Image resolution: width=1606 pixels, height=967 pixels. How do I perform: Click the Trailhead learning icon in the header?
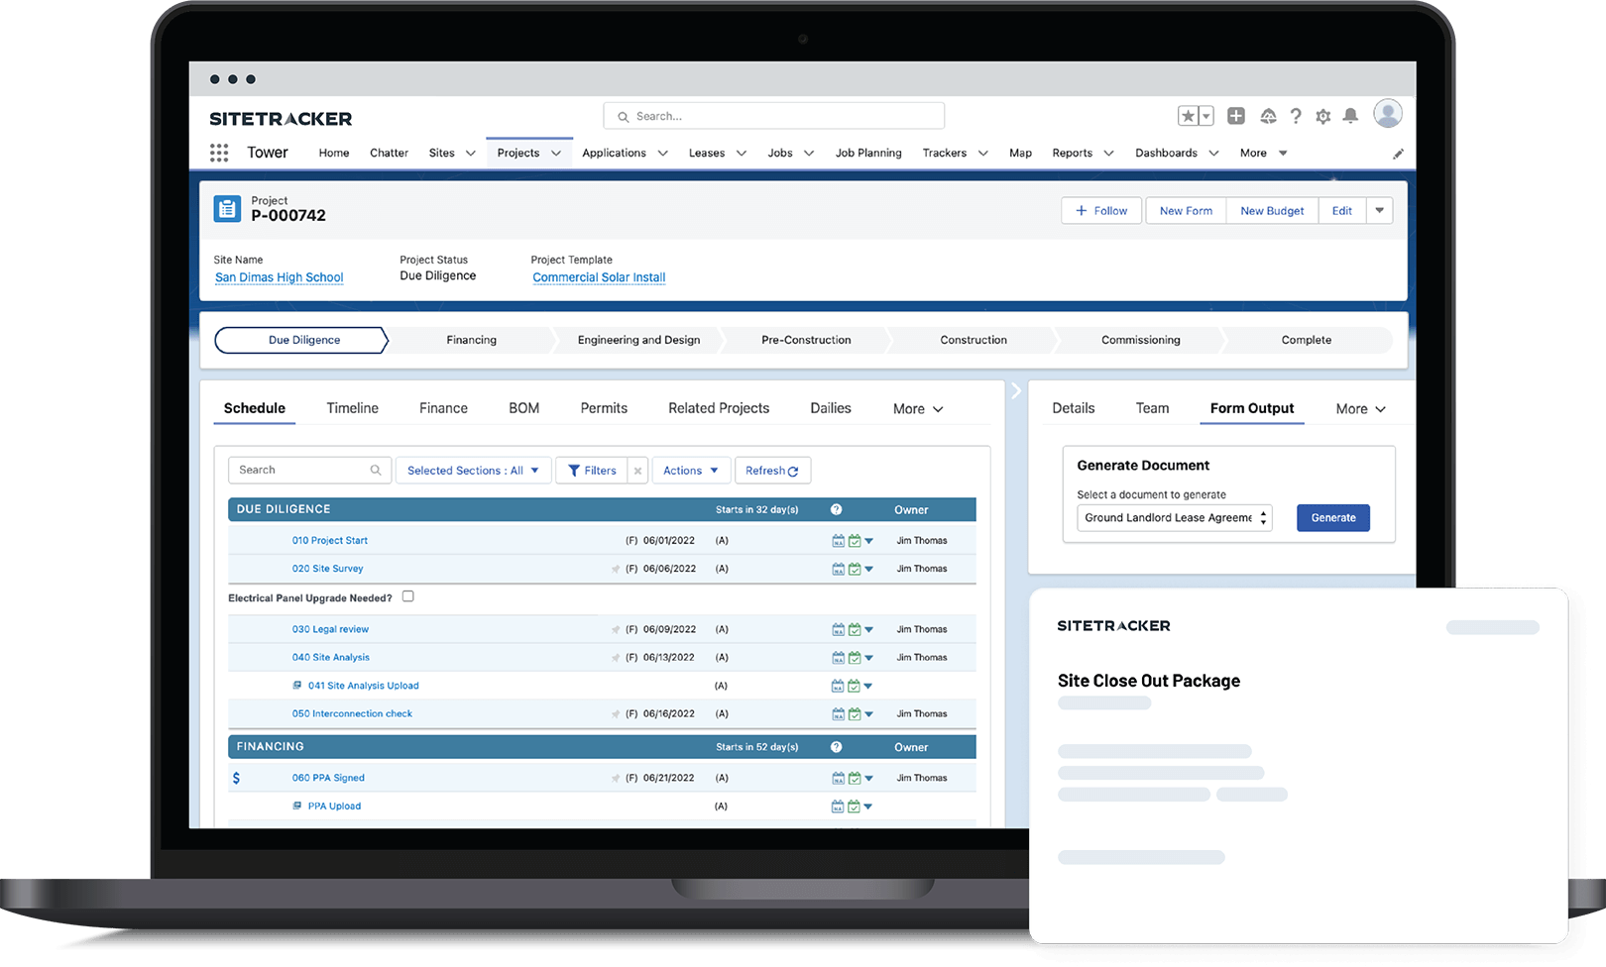(x=1269, y=116)
